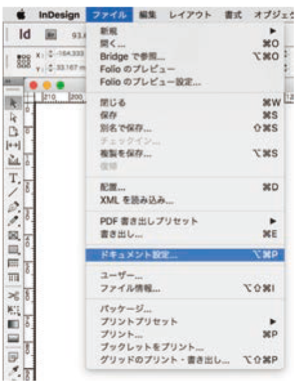Screen dimensions: 297x384
Task: Select ブックレットをプリント...
Action: 185,347
